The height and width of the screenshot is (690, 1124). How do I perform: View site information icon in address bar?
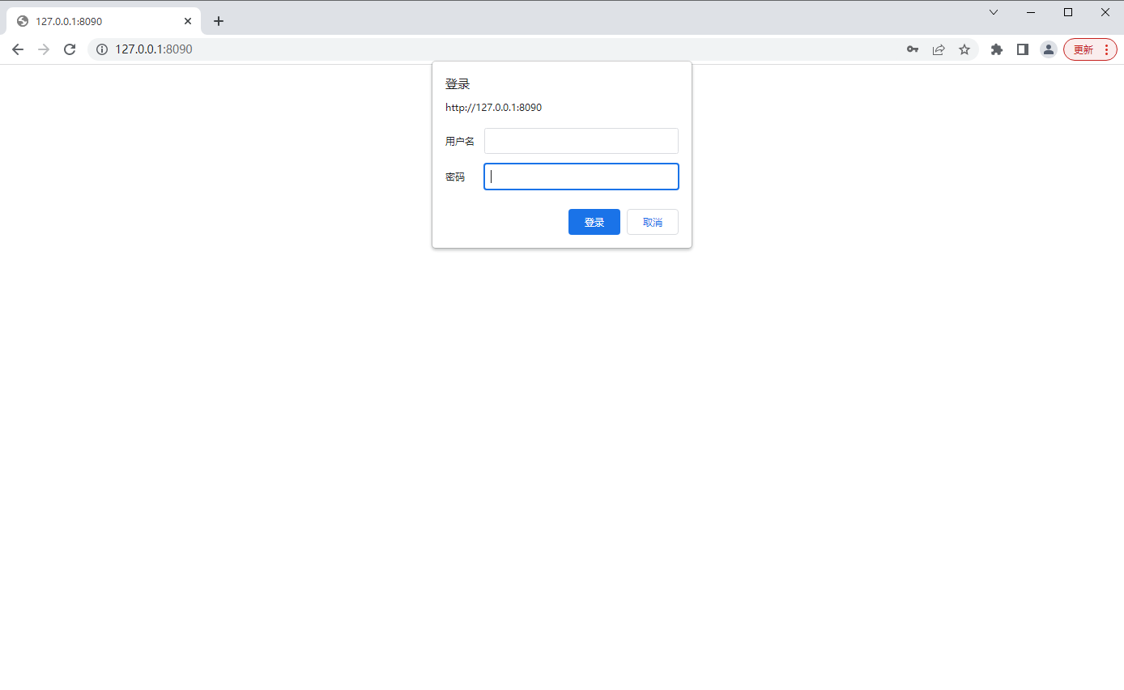click(102, 49)
